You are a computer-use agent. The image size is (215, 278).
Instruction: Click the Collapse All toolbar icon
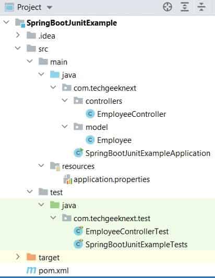pos(201,7)
